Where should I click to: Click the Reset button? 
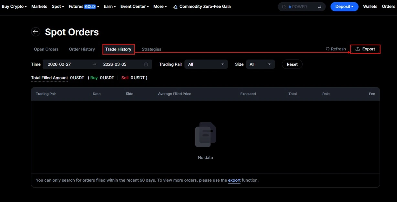click(x=292, y=64)
